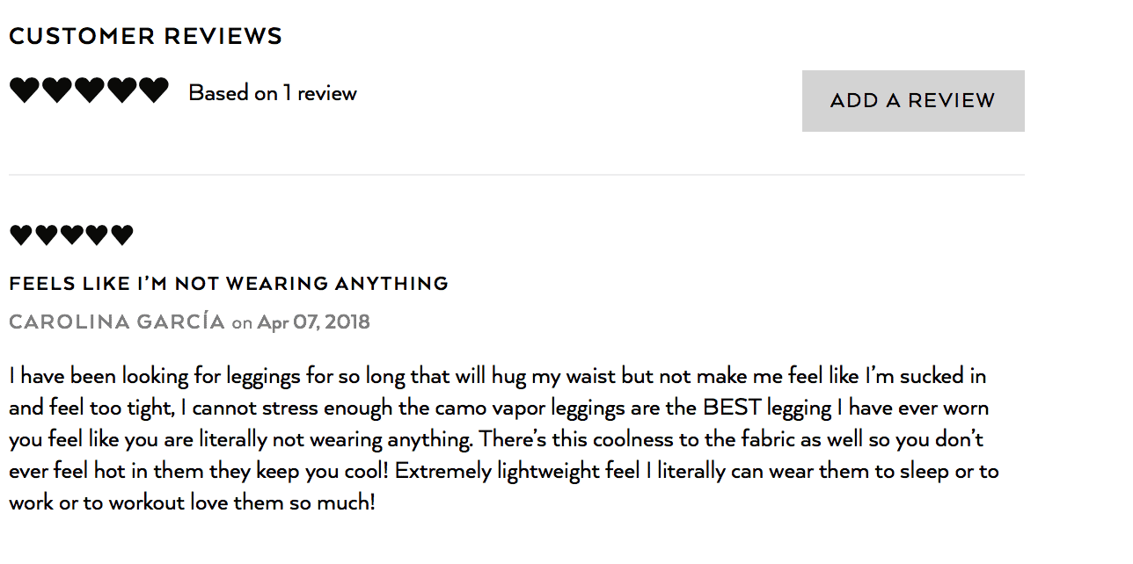
Task: Click the review date Apr 07, 2018
Action: tap(314, 322)
